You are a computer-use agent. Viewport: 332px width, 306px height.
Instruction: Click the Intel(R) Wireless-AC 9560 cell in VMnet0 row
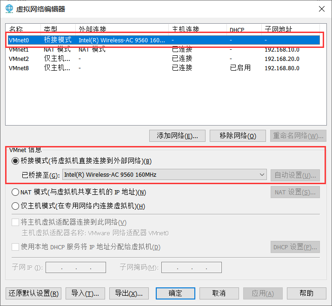122,40
